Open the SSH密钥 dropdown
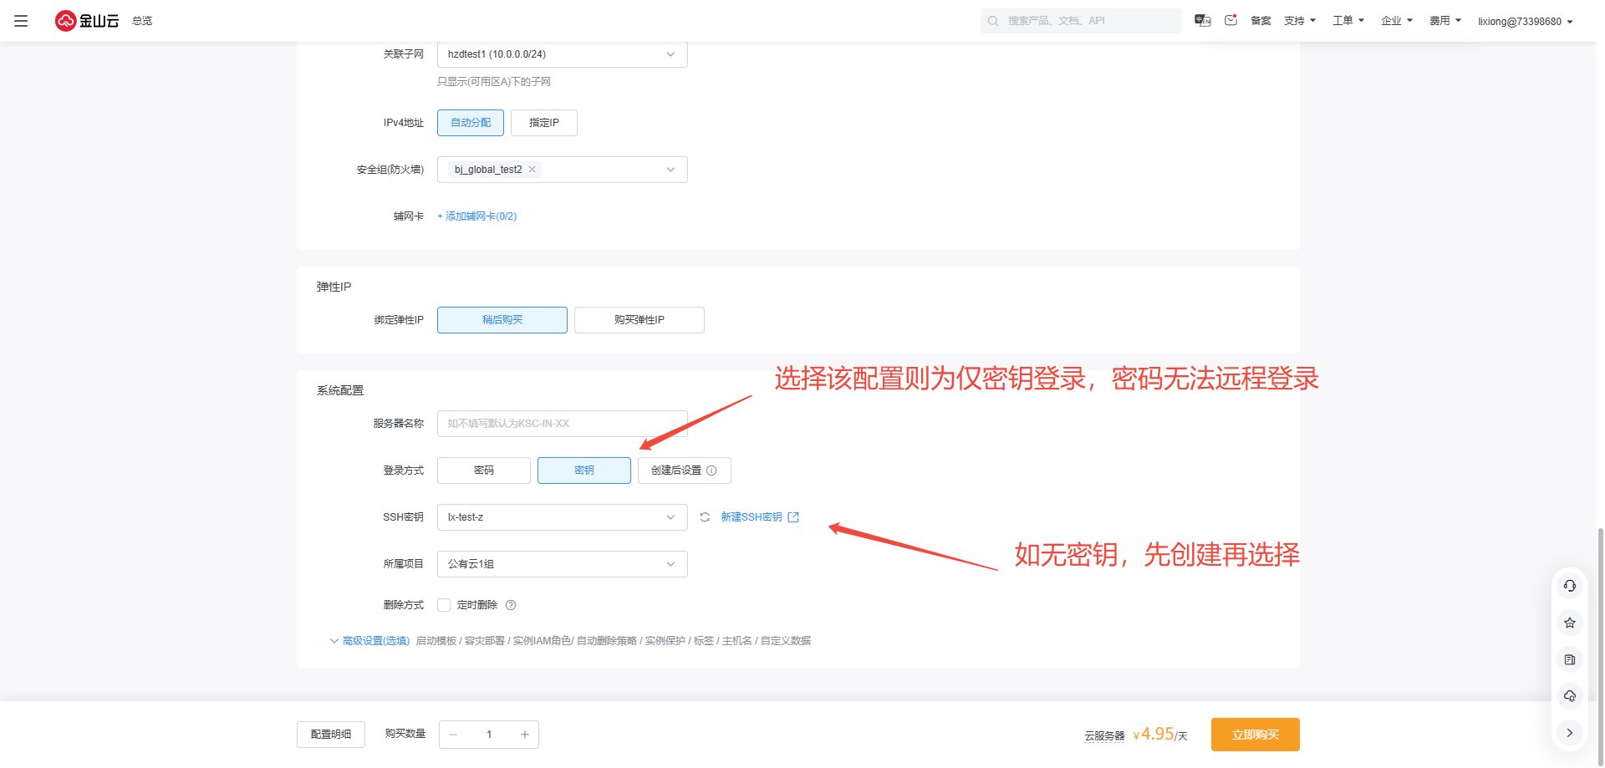Screen dimensions: 1605x768 (x=563, y=517)
